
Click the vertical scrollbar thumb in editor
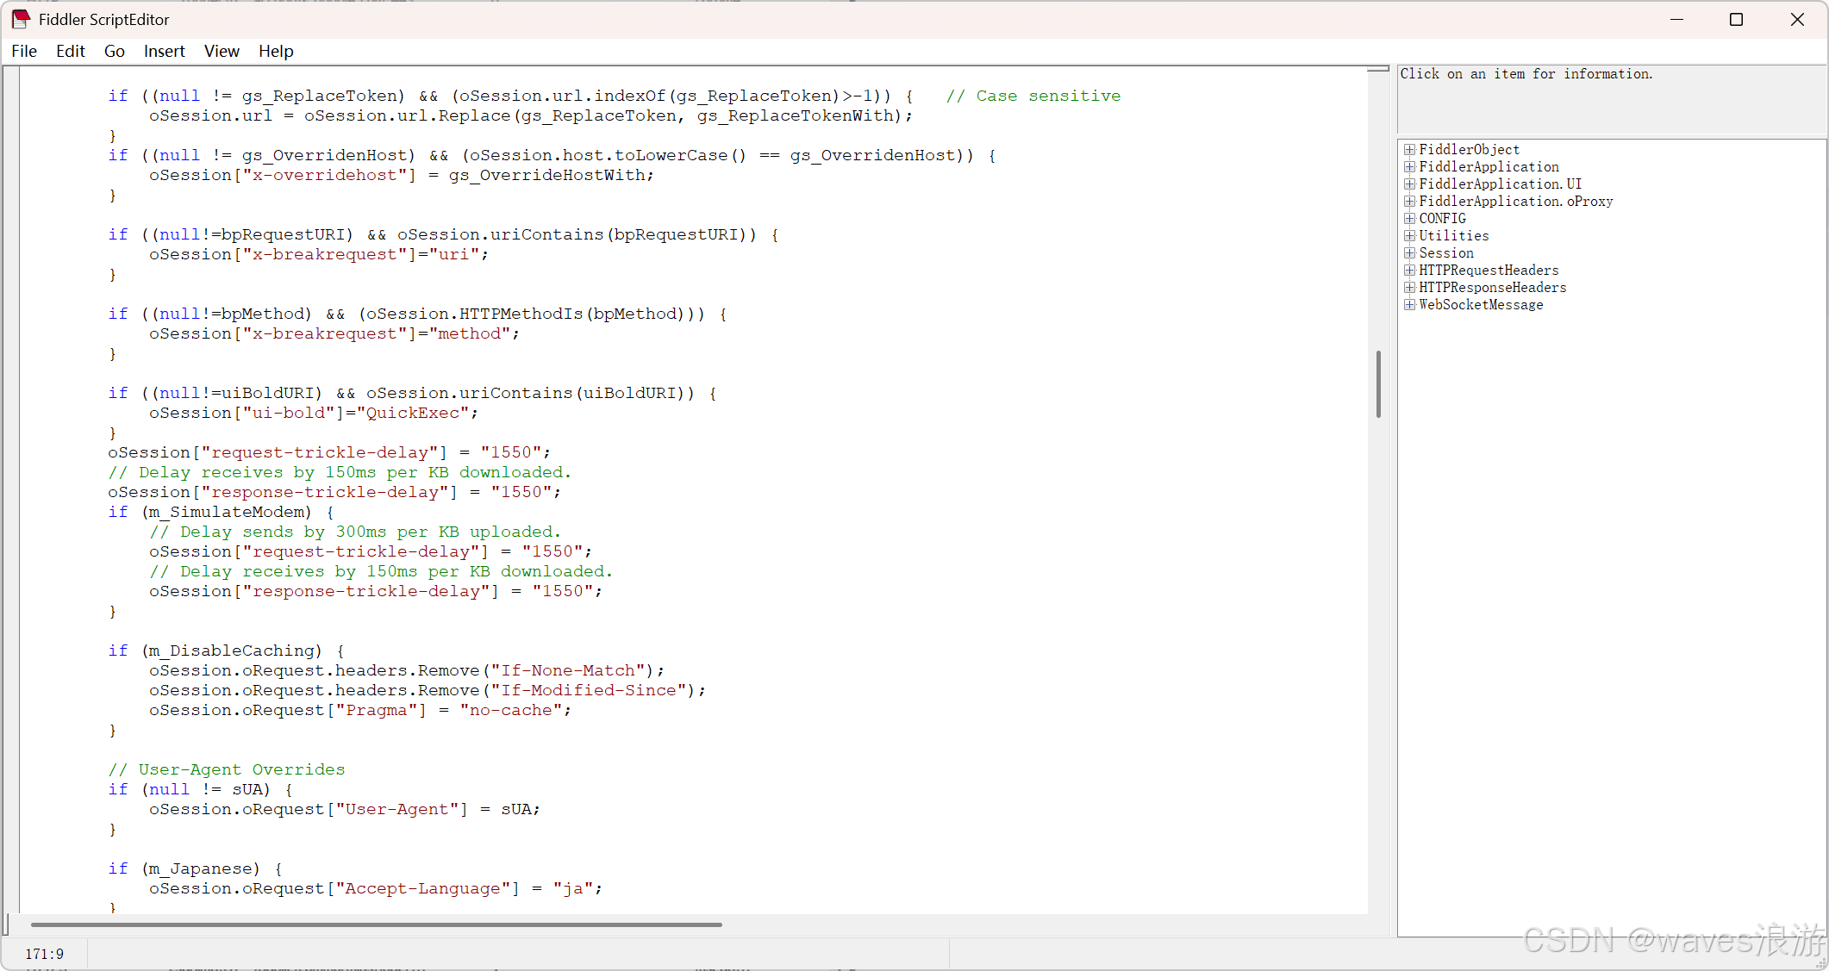pyautogui.click(x=1378, y=384)
